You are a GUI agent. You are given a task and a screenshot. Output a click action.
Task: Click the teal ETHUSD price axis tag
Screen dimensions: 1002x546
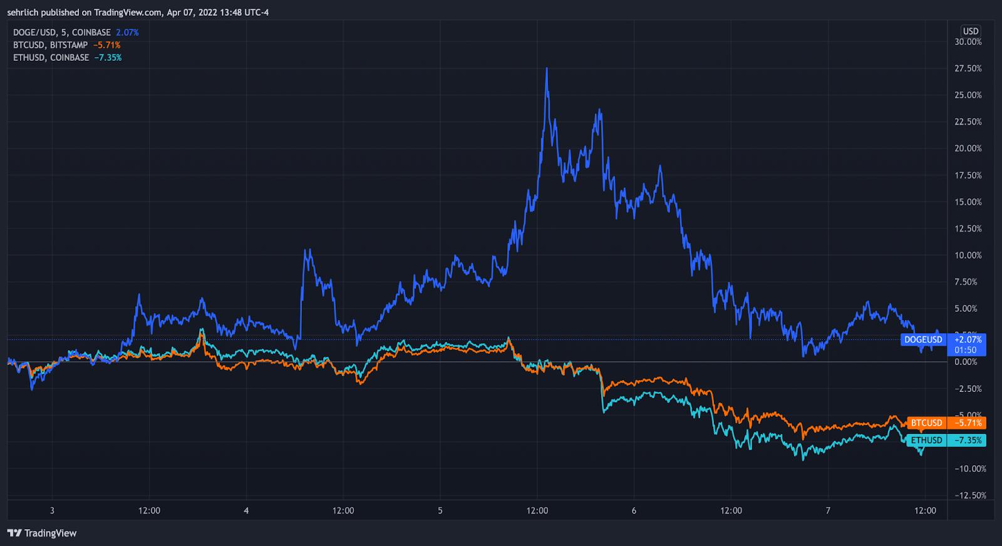click(x=926, y=440)
